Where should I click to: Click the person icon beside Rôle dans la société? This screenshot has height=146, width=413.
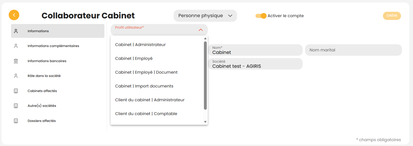point(16,76)
